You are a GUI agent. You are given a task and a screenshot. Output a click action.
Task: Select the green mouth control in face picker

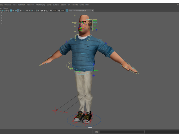pos(95,29)
